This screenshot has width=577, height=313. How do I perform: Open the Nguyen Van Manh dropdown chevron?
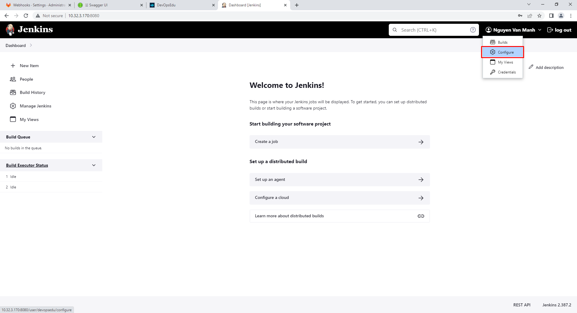coord(540,30)
